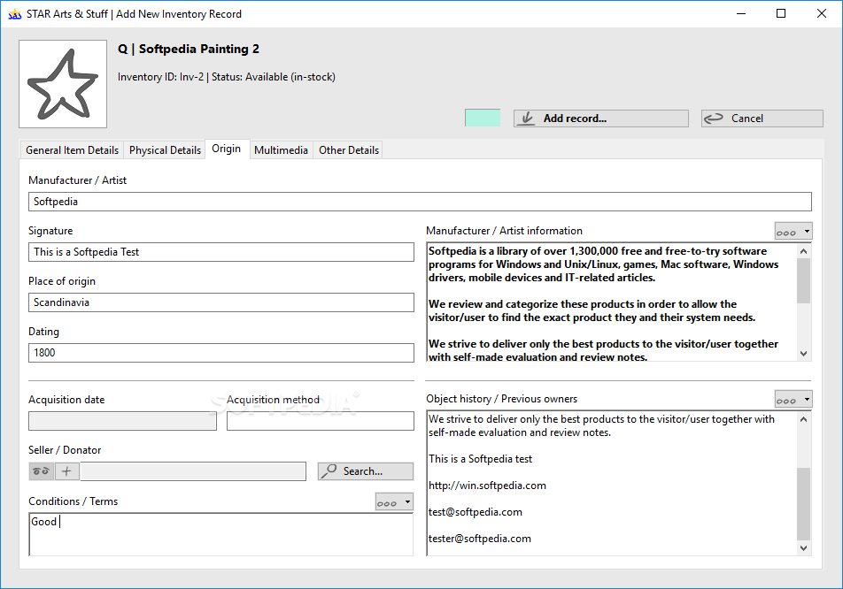Viewport: 843px width, 589px height.
Task: Click the Artist information scrollbar thumb
Action: [804, 281]
